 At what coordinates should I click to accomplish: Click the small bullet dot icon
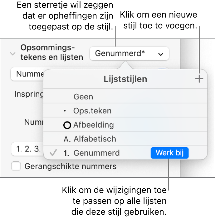pos(65,111)
